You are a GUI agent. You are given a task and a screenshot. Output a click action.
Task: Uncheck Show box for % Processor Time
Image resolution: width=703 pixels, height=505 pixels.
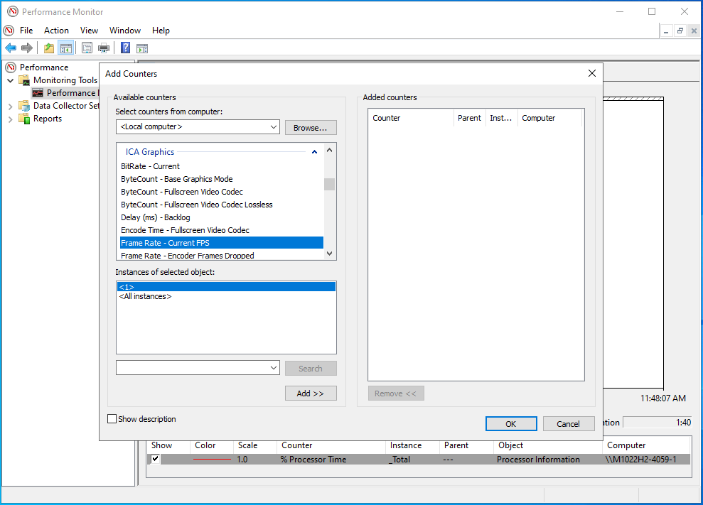(x=156, y=460)
